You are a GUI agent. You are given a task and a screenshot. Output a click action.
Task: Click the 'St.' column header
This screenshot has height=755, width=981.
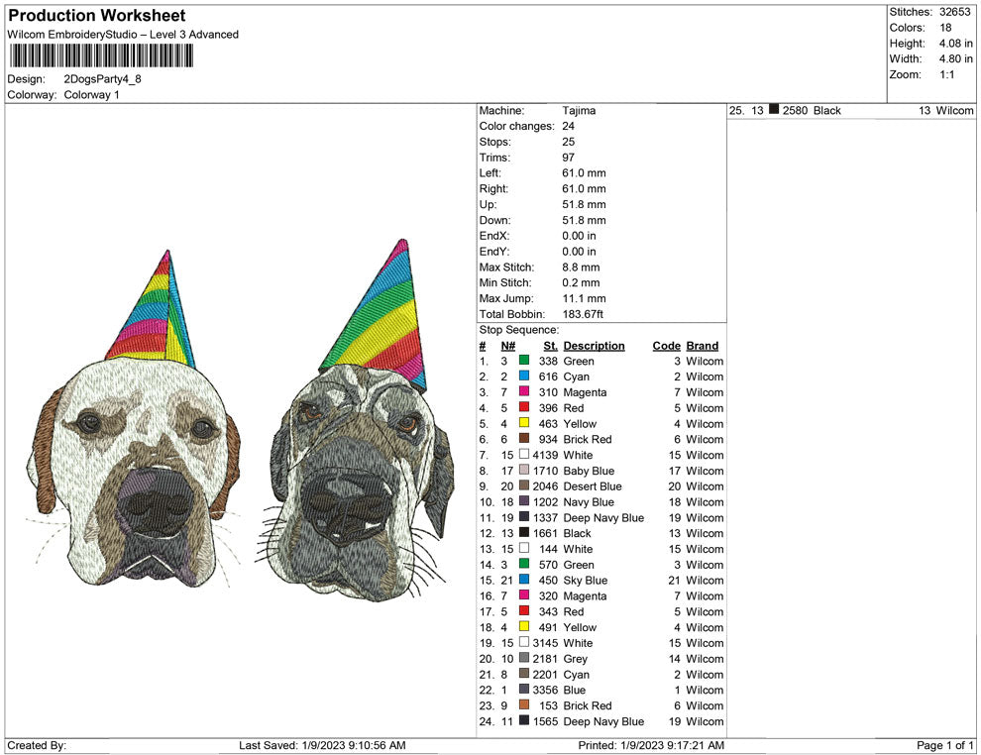coord(550,345)
